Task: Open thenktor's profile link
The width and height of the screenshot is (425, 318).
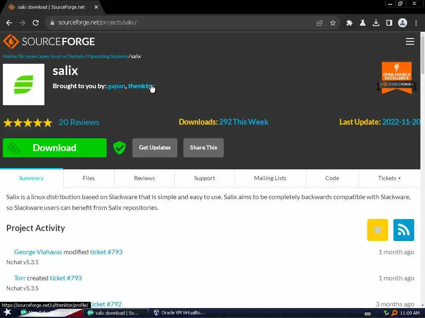Action: point(141,86)
